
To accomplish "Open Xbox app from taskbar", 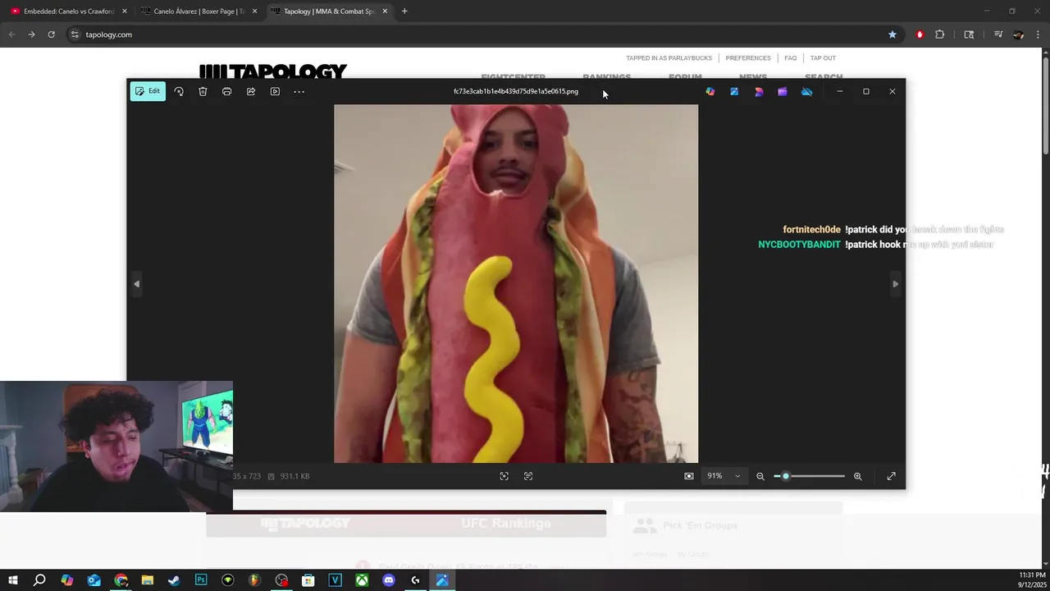I will [362, 580].
